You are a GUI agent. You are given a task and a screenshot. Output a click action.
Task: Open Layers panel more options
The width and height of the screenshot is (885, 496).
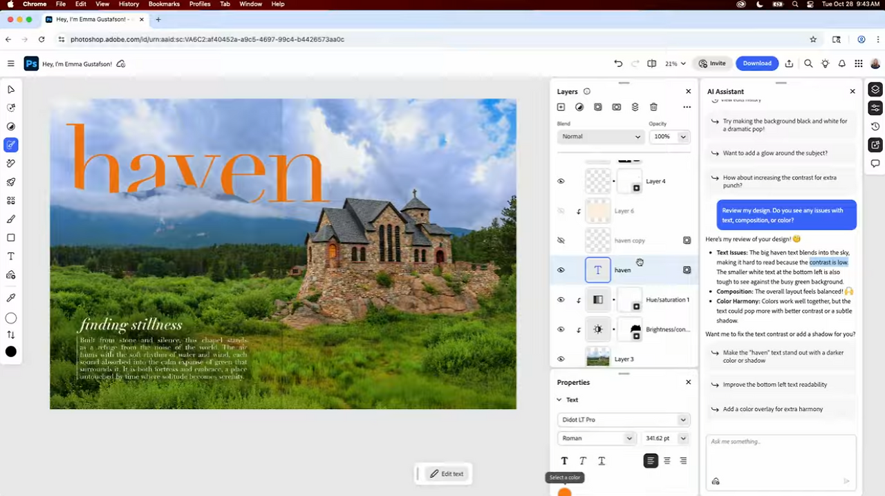687,107
